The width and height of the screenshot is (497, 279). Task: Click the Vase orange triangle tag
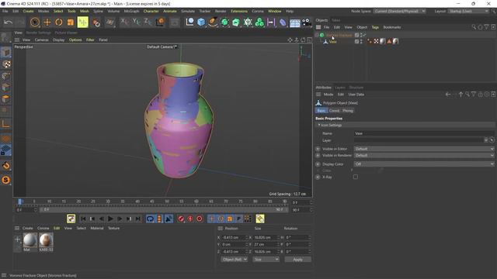coord(389,41)
